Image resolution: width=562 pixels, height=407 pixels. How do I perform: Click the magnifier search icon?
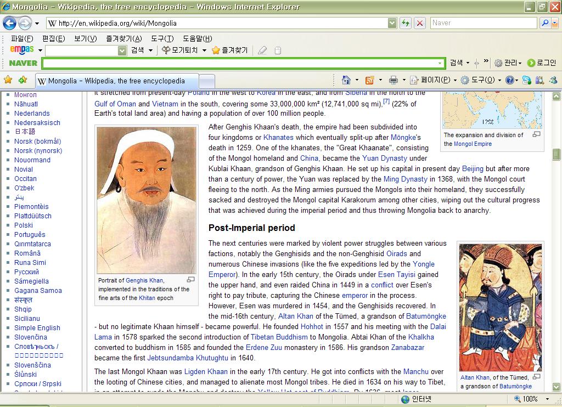pyautogui.click(x=545, y=23)
